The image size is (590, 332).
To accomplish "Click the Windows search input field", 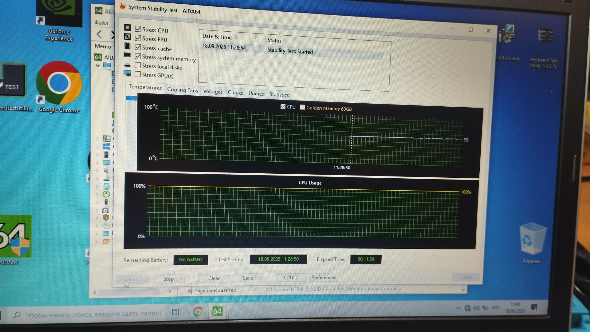I will pos(92,314).
